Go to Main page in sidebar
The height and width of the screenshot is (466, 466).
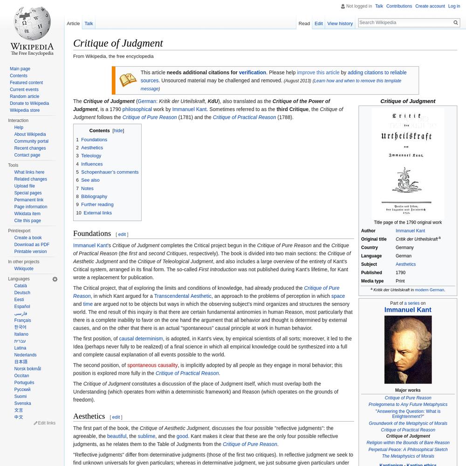click(x=20, y=69)
